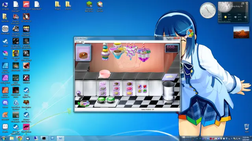The image size is (252, 141).
Task: Open File Explorer from the taskbar
Action: [x=11, y=138]
